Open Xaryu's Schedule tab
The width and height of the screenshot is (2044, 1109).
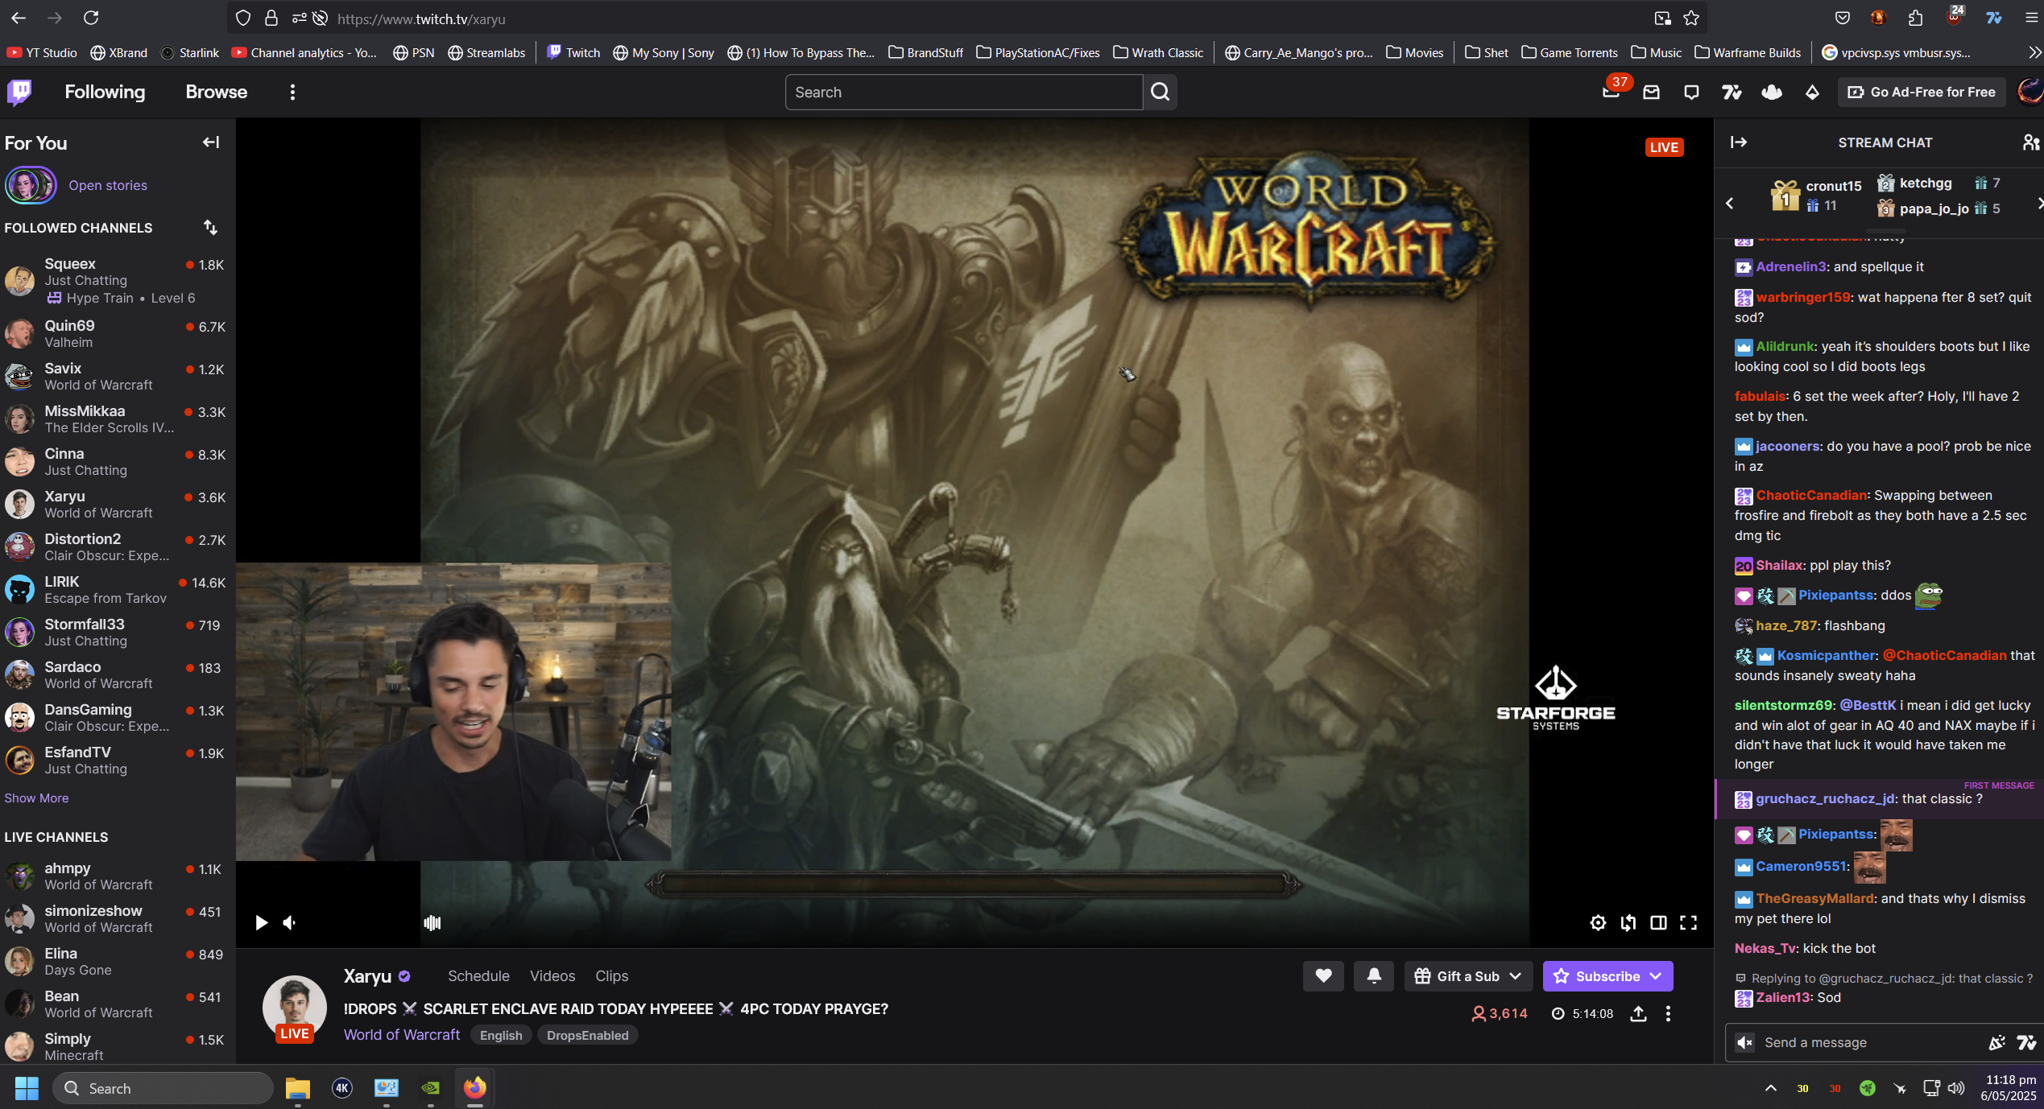pos(478,976)
